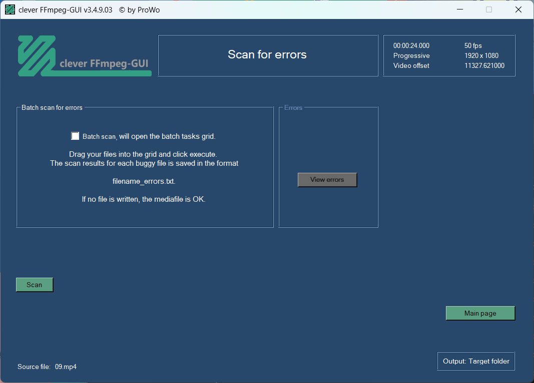Click the Output: Target folder button
The image size is (534, 383).
(476, 361)
